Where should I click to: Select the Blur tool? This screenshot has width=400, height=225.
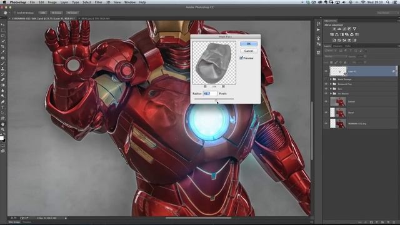3,90
